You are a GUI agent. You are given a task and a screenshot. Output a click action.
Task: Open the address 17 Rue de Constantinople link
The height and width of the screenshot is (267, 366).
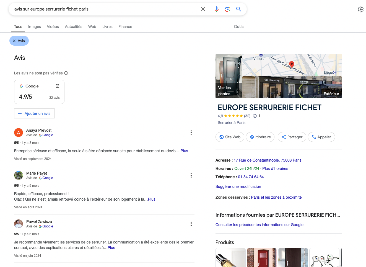(268, 160)
